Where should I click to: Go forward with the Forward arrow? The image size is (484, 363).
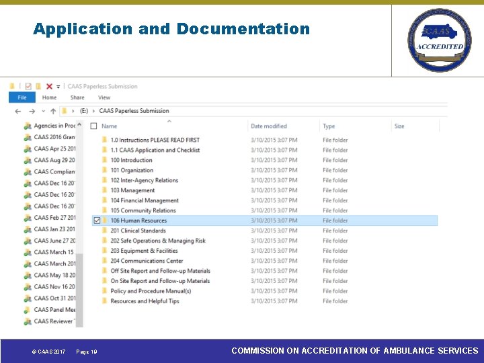coord(32,111)
